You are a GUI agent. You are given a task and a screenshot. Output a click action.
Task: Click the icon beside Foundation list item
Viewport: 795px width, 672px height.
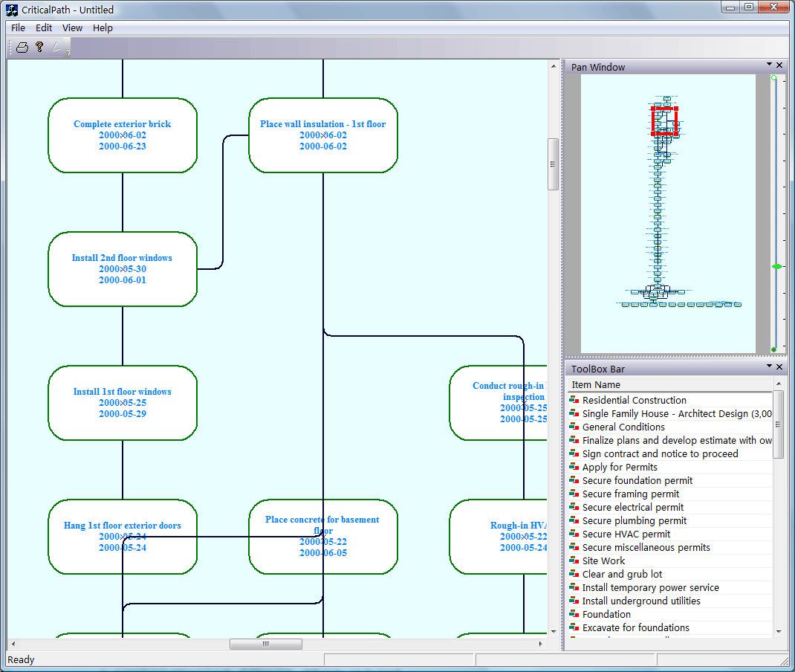574,614
